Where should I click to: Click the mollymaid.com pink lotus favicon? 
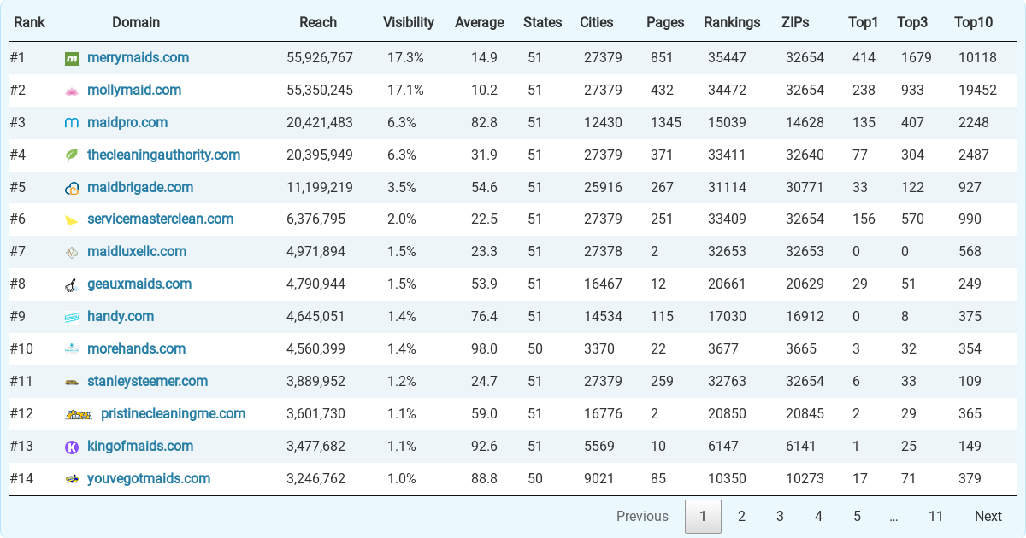click(x=72, y=91)
